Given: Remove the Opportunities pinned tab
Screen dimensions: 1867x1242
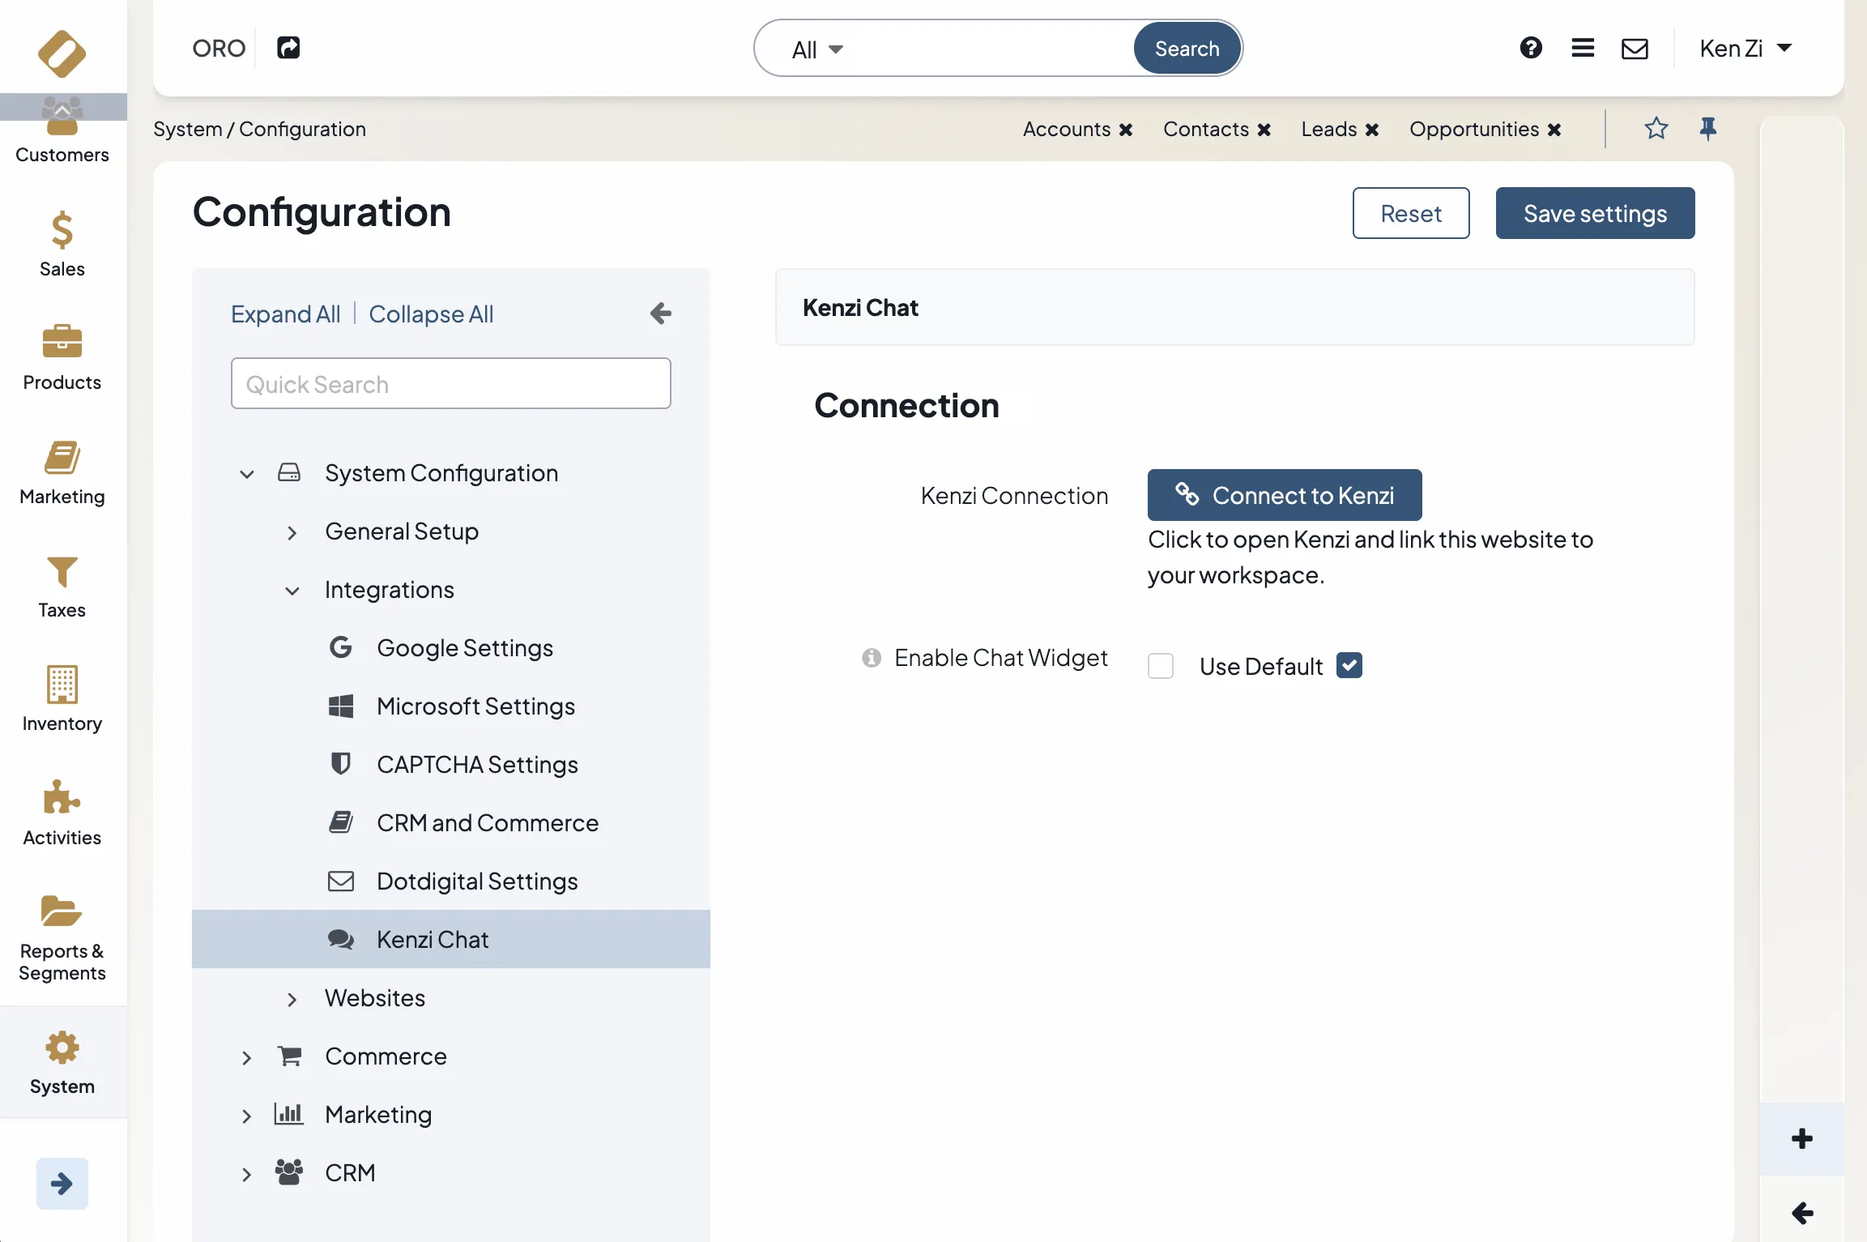Looking at the screenshot, I should pos(1554,130).
